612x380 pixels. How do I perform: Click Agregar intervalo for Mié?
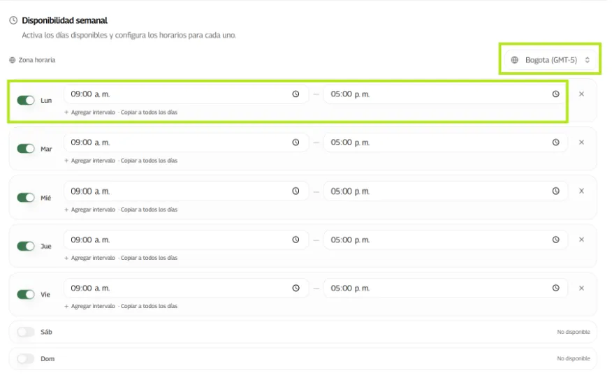(x=90, y=211)
